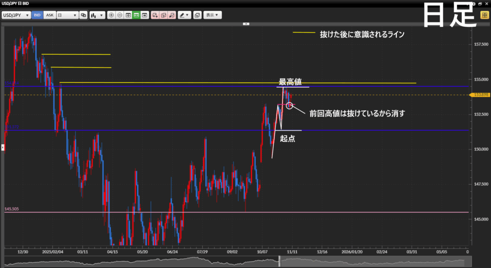This screenshot has width=491, height=268.
Task: Click the zoom out magnifier icon
Action: coord(120,15)
